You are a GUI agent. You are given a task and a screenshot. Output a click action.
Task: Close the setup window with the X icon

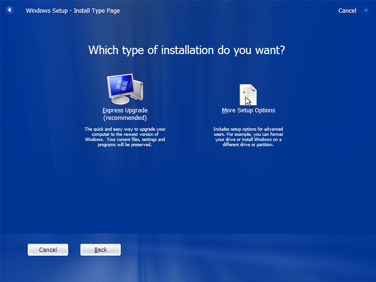click(366, 10)
